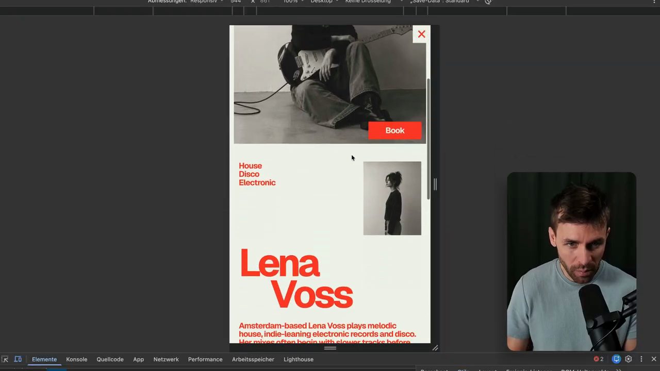Open the DevTools three-dot options menu
The height and width of the screenshot is (371, 660).
641,359
